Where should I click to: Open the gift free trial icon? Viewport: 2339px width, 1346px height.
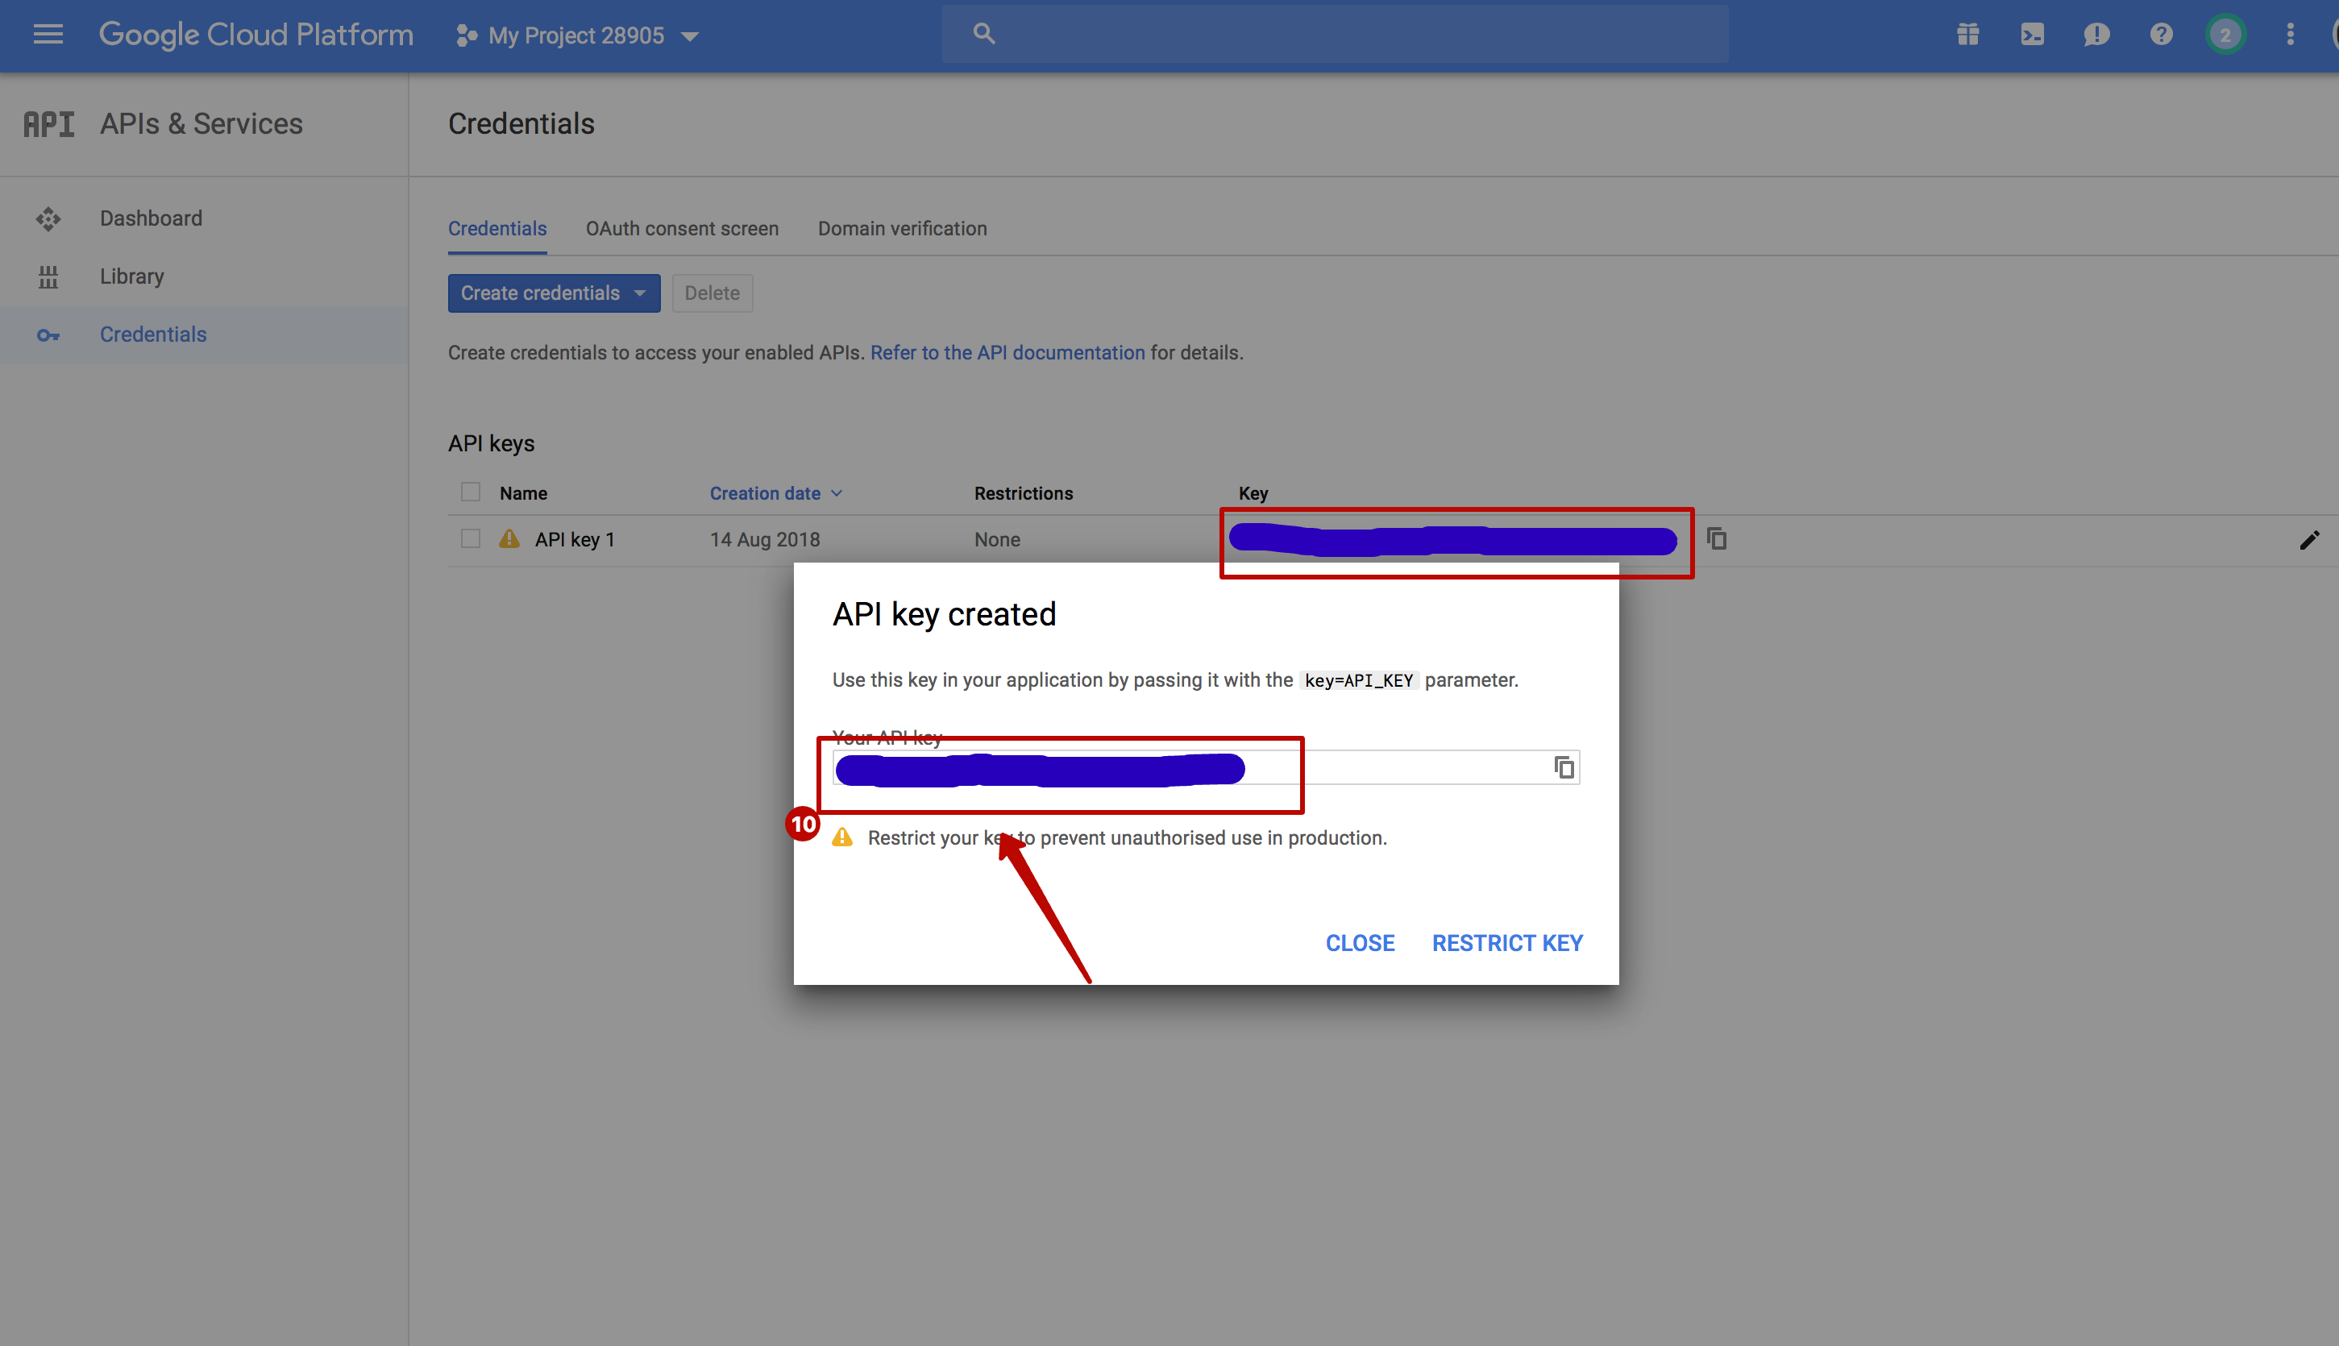click(1968, 35)
